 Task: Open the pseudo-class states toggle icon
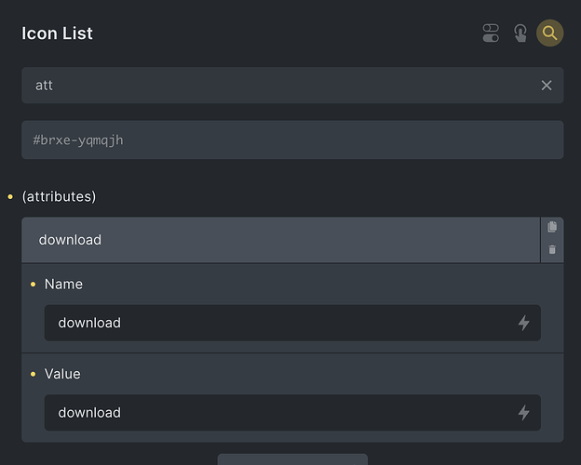(x=491, y=33)
